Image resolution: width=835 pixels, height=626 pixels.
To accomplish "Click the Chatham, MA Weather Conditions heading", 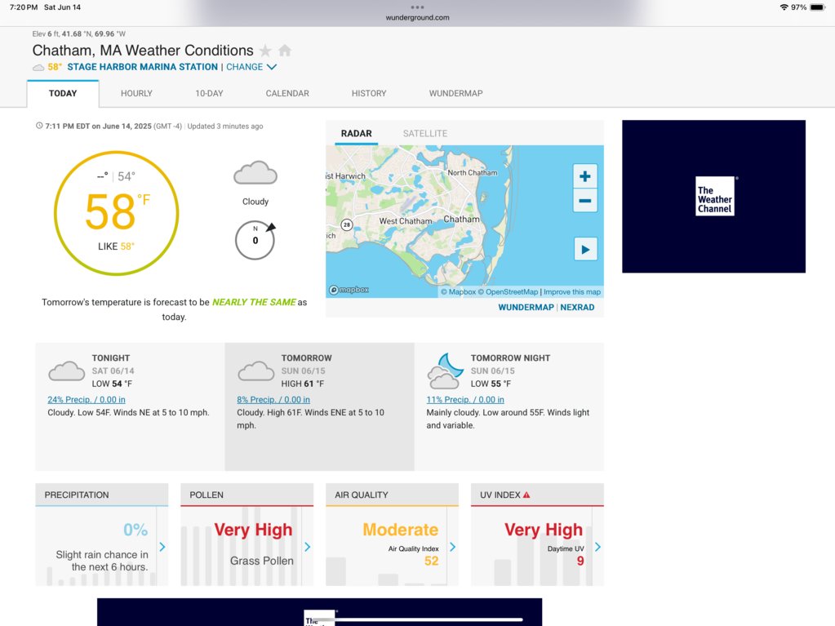I will tap(143, 51).
